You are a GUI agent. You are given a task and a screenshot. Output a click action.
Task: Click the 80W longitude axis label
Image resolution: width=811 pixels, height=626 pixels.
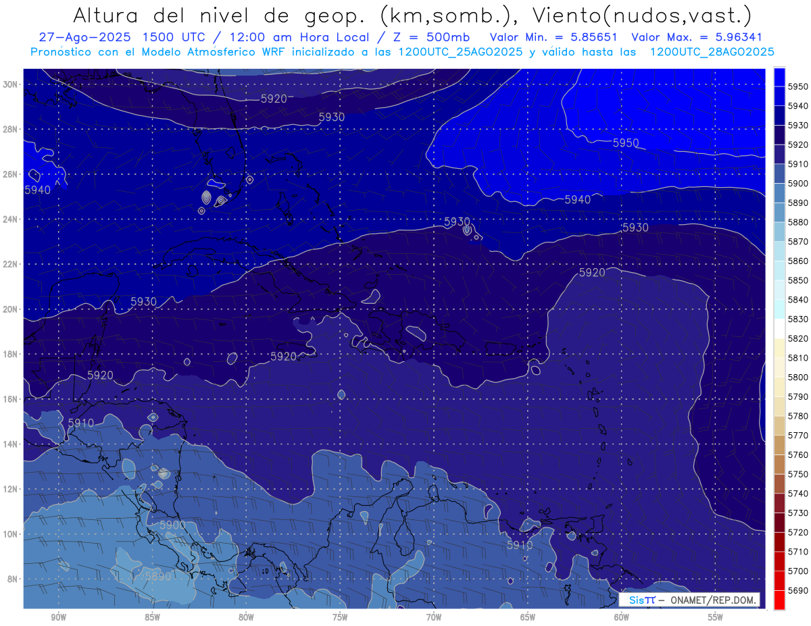tap(246, 617)
